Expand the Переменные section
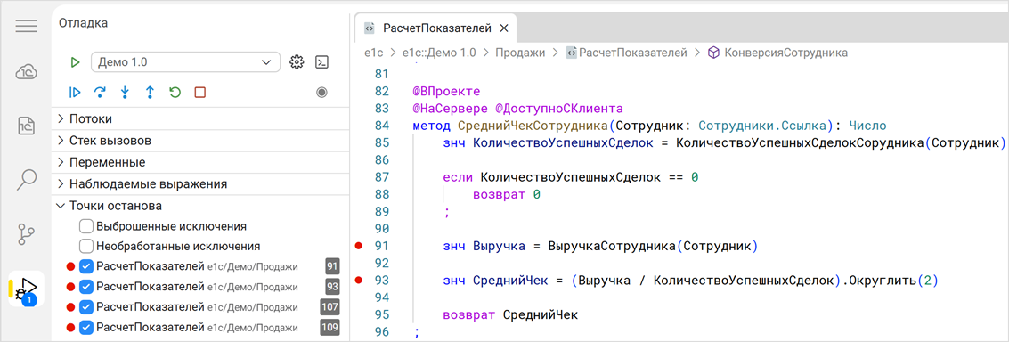Image resolution: width=1009 pixels, height=342 pixels. [200, 162]
